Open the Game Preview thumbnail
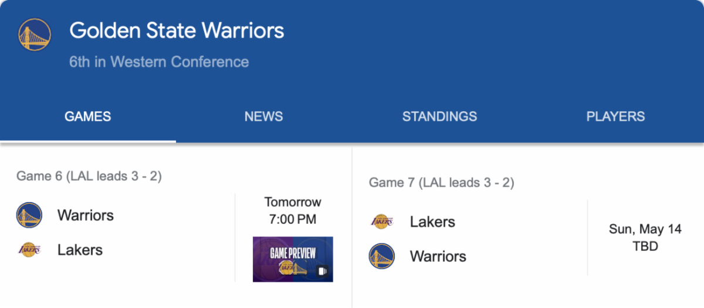This screenshot has height=308, width=704. 293,259
